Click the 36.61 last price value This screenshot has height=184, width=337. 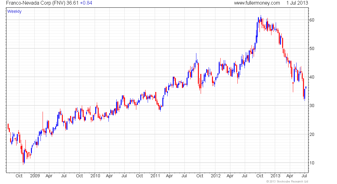72,3
